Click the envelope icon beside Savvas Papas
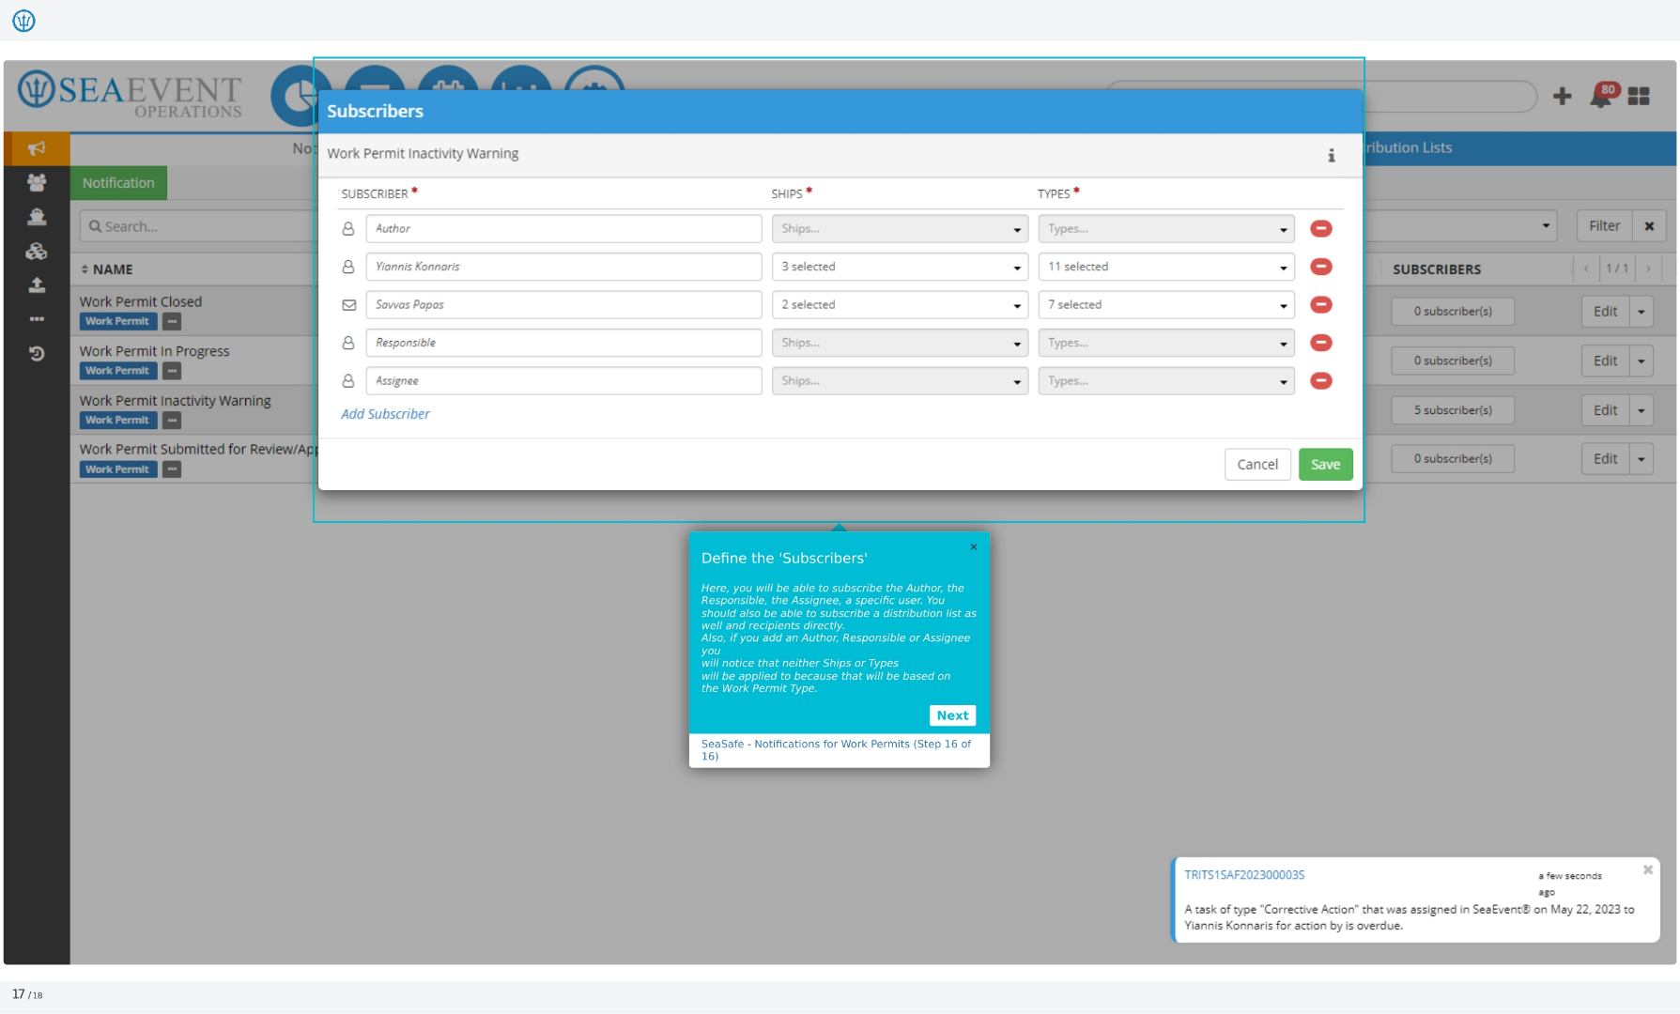This screenshot has width=1680, height=1014. pyautogui.click(x=348, y=305)
